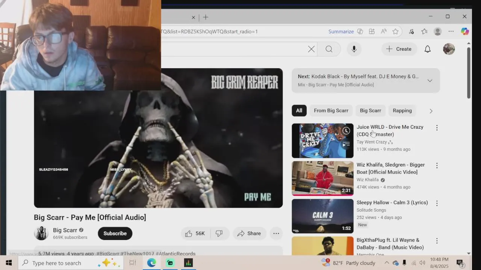Screen dimensions: 481x270
Task: Select the Rapping chip
Action: tap(402, 111)
